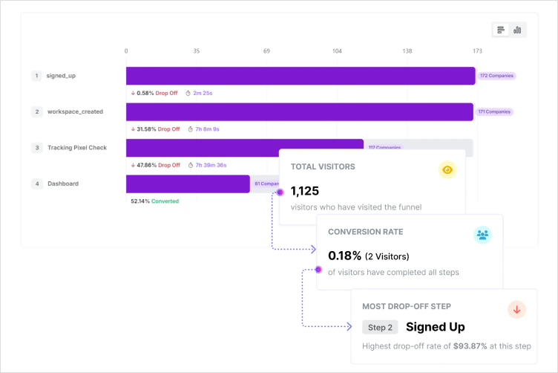
Task: Switch to vertical bar chart view
Action: (x=517, y=30)
